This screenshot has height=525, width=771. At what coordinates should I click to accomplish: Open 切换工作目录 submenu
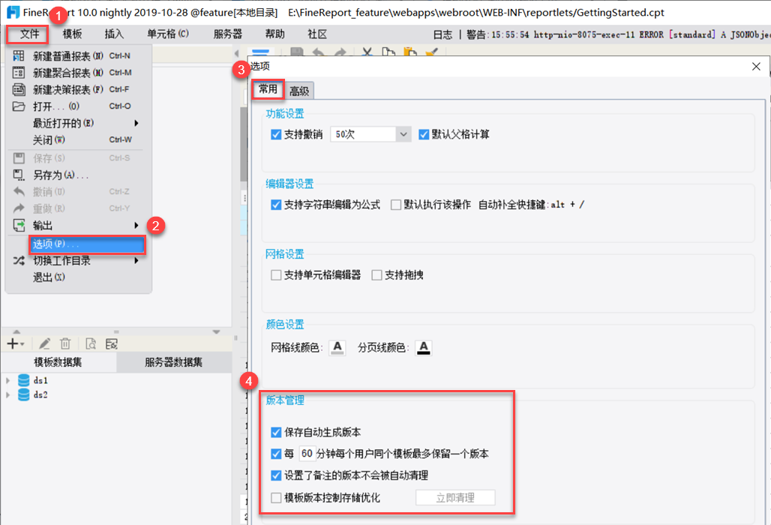pyautogui.click(x=136, y=260)
